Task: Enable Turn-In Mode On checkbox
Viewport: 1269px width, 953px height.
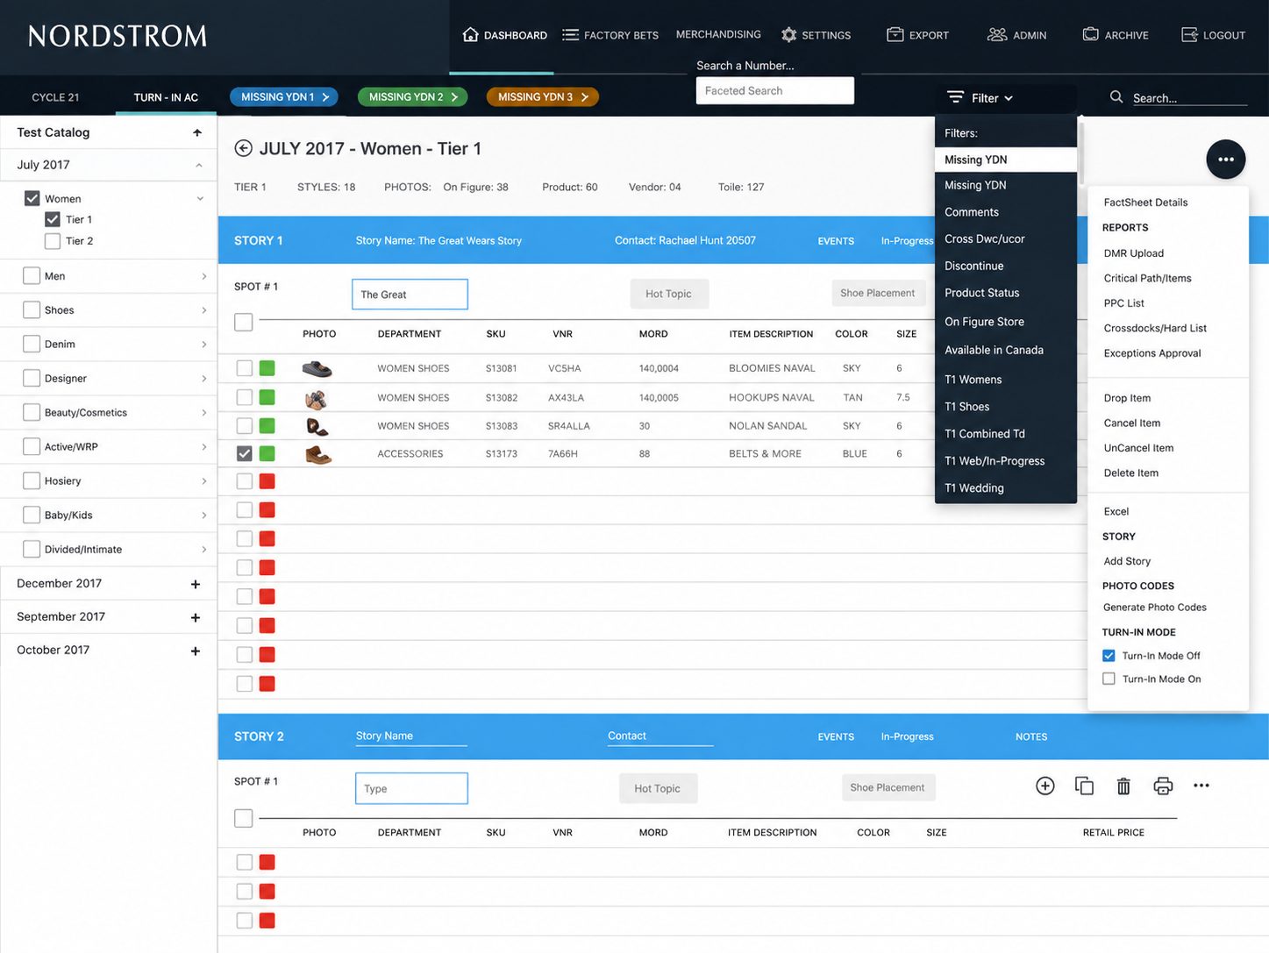Action: point(1109,679)
